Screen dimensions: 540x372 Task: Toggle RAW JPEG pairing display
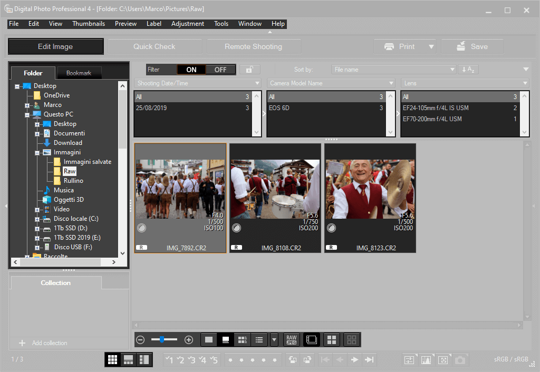coord(291,340)
